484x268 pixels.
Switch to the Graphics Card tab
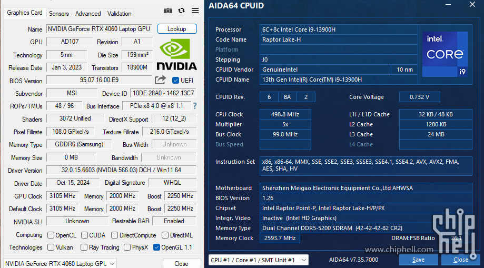point(25,13)
